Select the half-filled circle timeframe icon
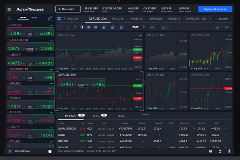Viewport: 240px width, 160px height. point(82,27)
